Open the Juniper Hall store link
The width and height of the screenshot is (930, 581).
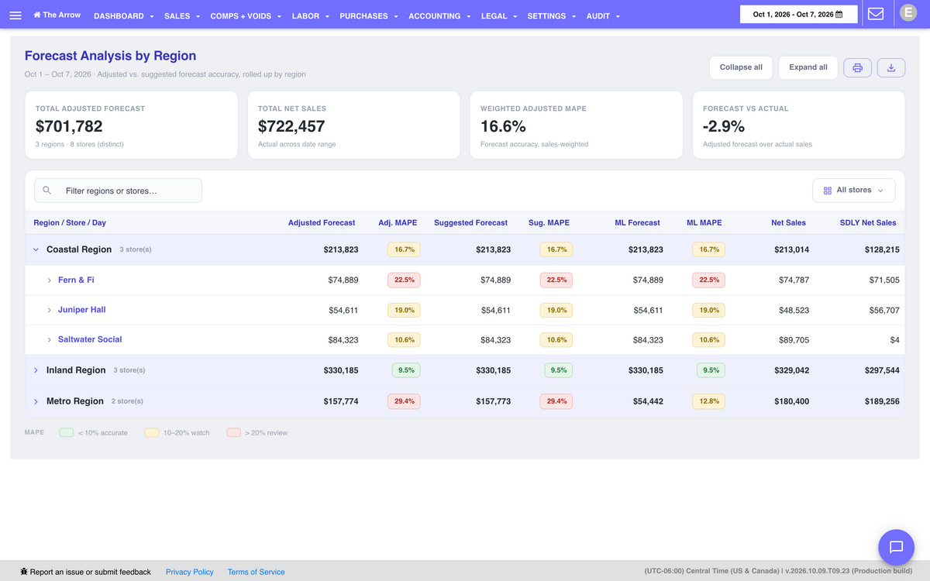coord(81,310)
